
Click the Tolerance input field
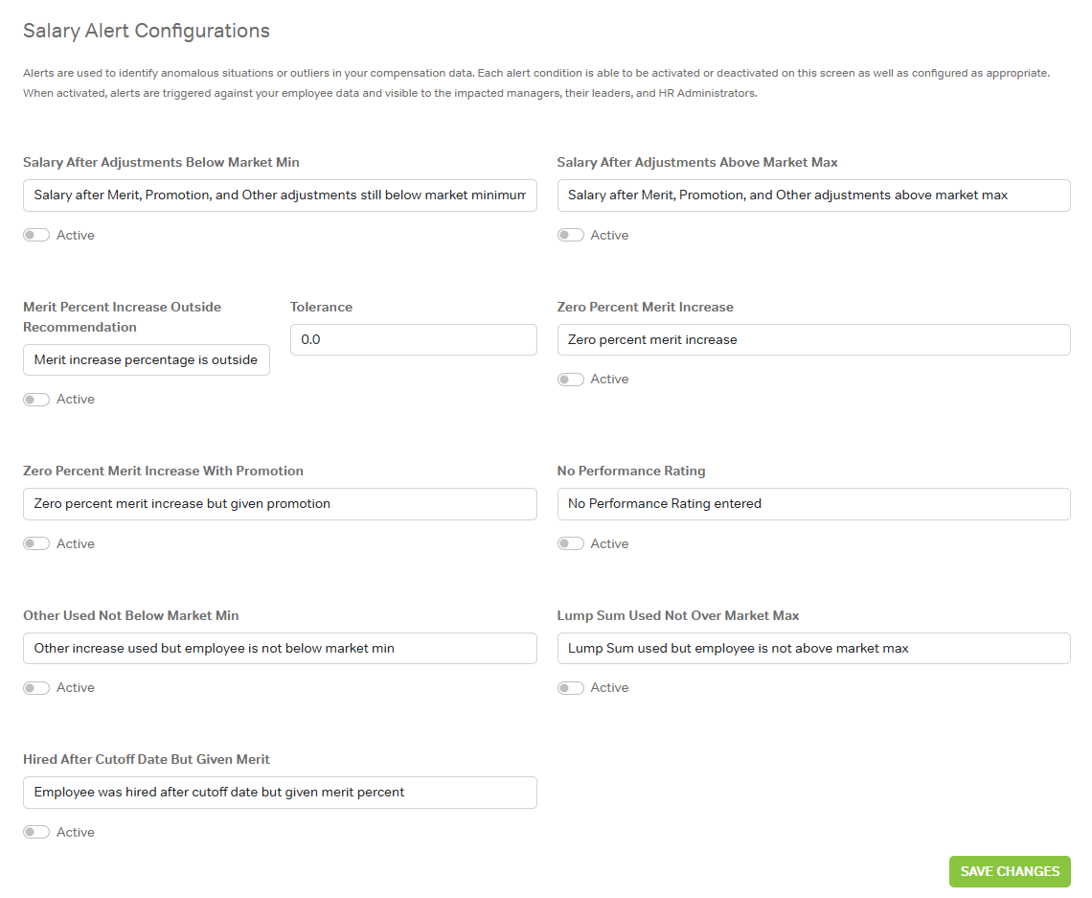413,339
